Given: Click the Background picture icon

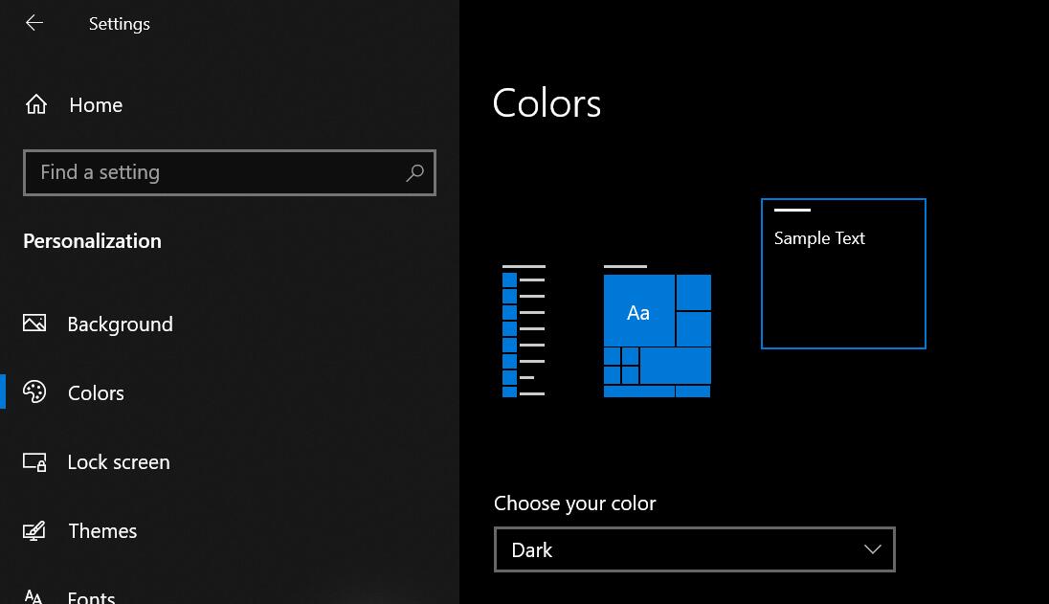Looking at the screenshot, I should coord(34,324).
